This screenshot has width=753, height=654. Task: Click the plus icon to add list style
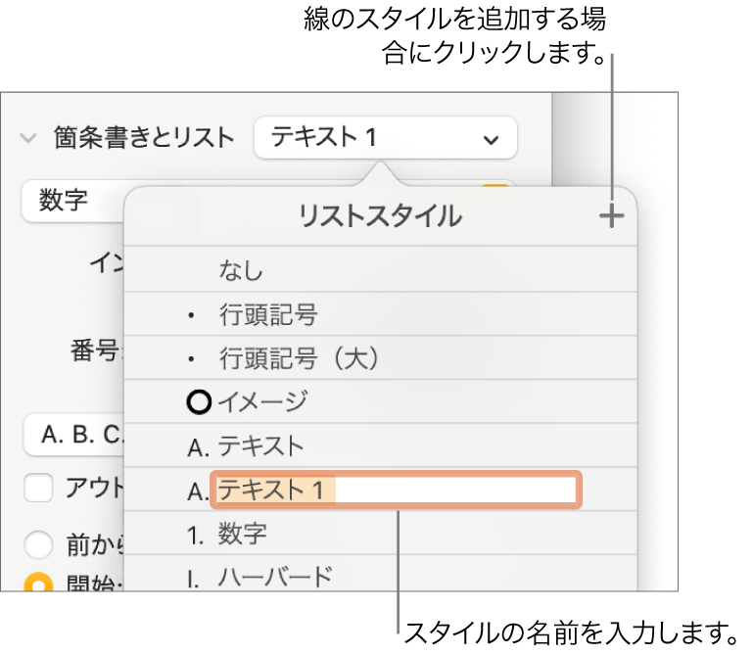coord(611,216)
